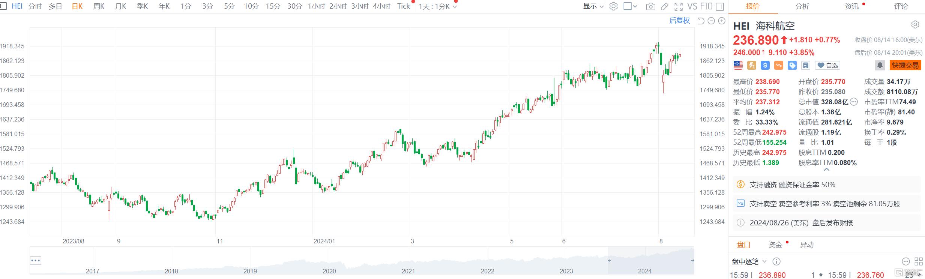This screenshot has width=925, height=279.
Task: Click the US flag market icon
Action: [x=738, y=65]
